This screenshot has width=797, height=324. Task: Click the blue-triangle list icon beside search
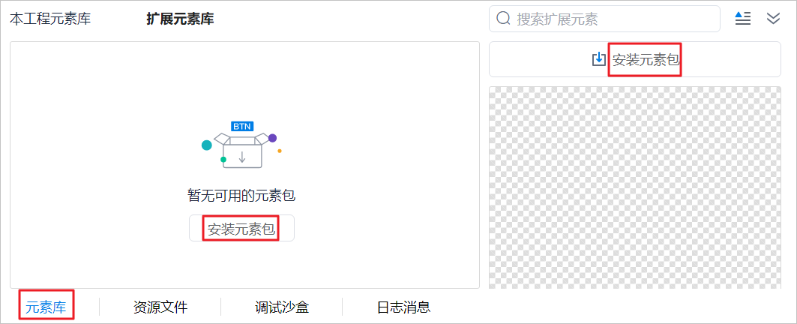point(743,19)
